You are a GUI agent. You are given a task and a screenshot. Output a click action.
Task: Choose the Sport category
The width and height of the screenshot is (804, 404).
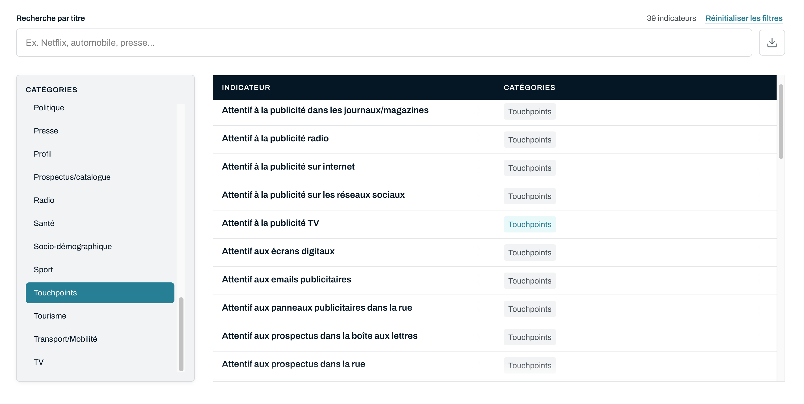100,270
